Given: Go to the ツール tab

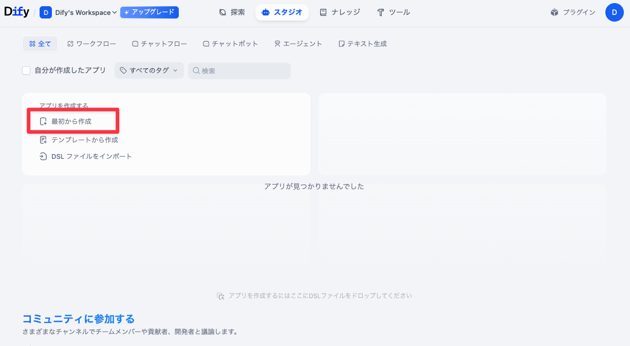Looking at the screenshot, I should point(393,12).
